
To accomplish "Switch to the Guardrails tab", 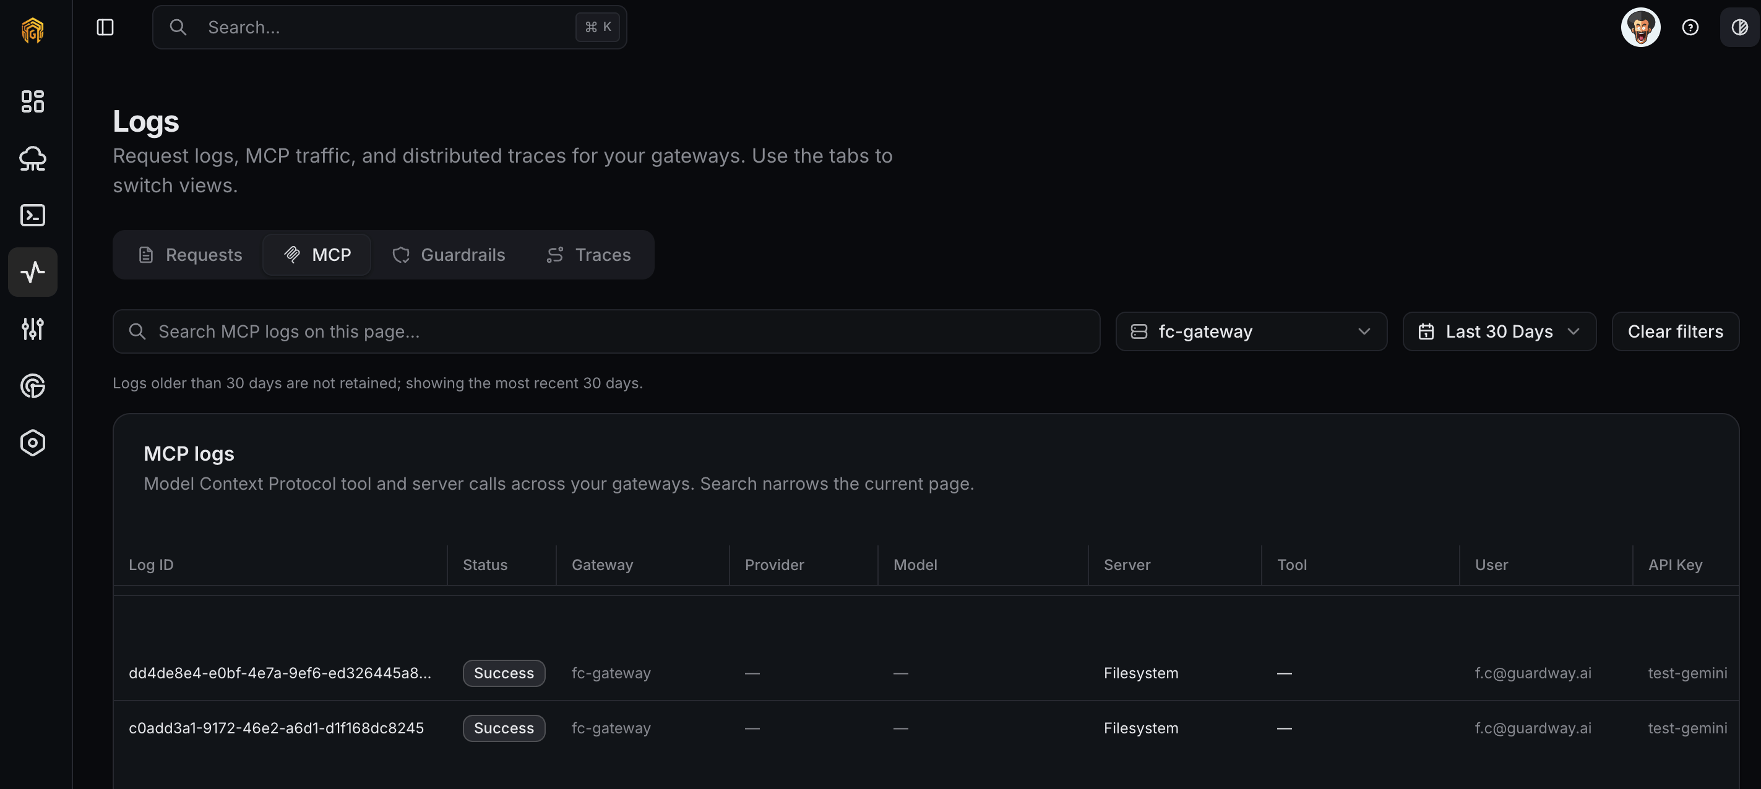I will coord(449,255).
